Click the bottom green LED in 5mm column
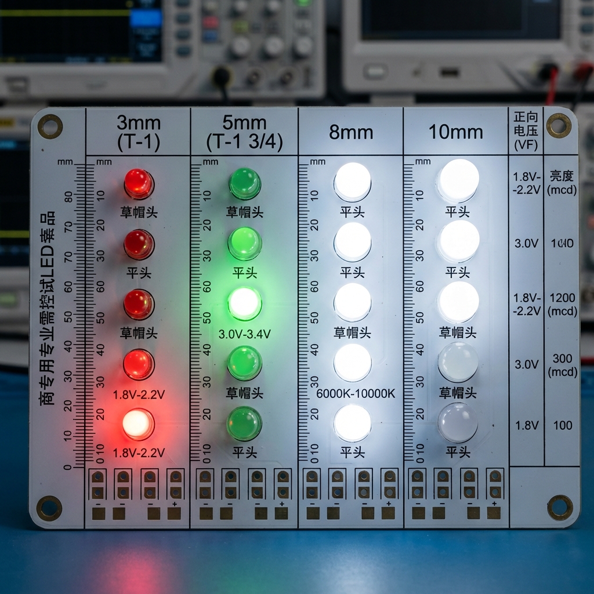Viewport: 594px width, 594px height. (x=244, y=423)
